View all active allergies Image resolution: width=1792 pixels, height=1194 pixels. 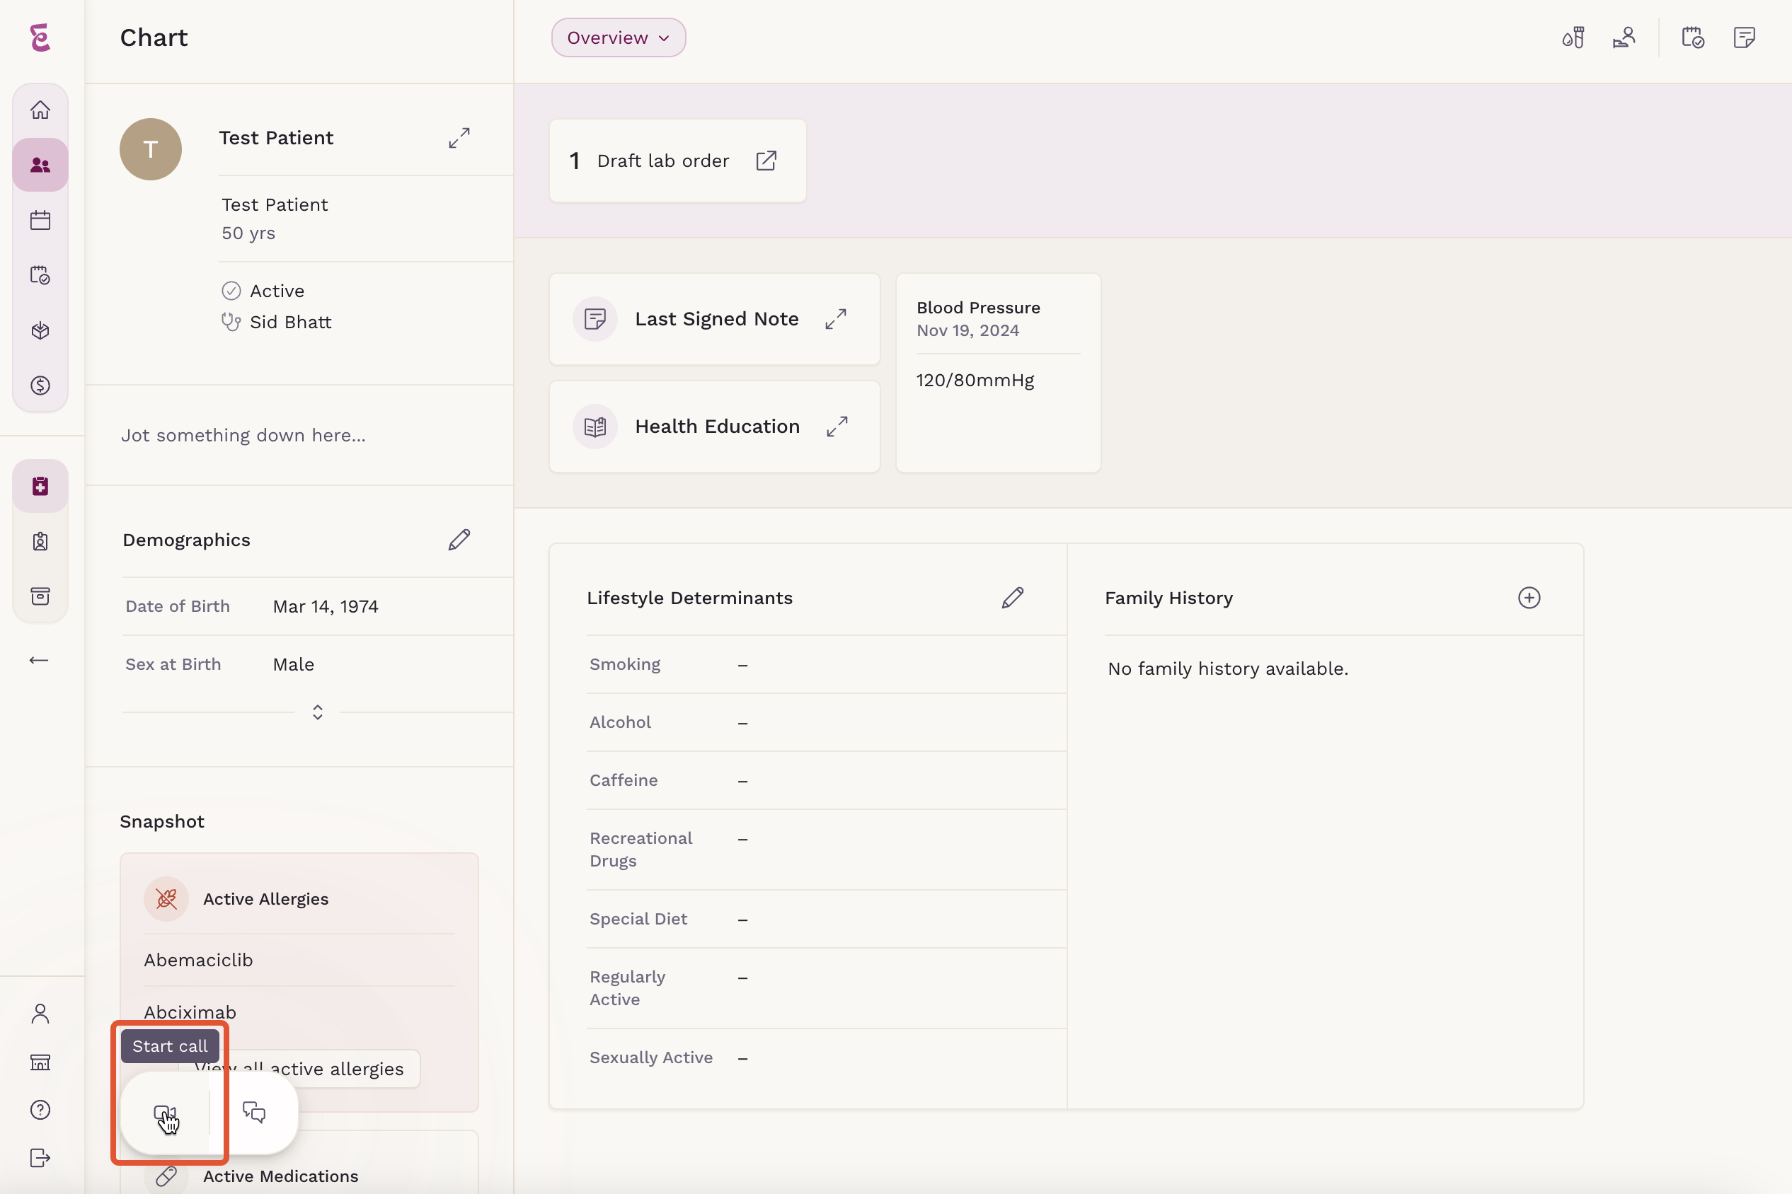click(x=299, y=1068)
